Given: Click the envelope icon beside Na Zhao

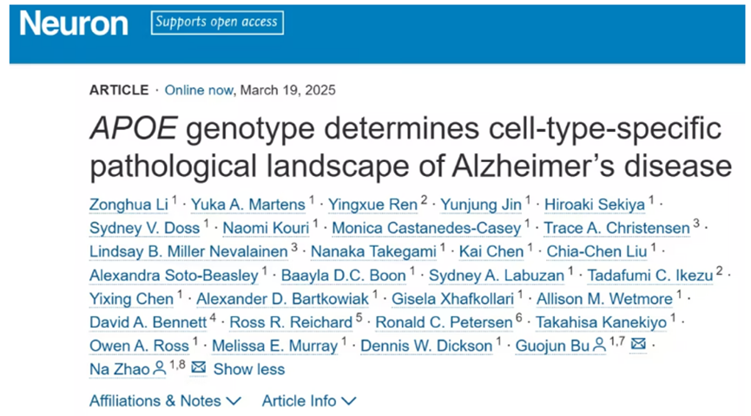Looking at the screenshot, I should [198, 367].
